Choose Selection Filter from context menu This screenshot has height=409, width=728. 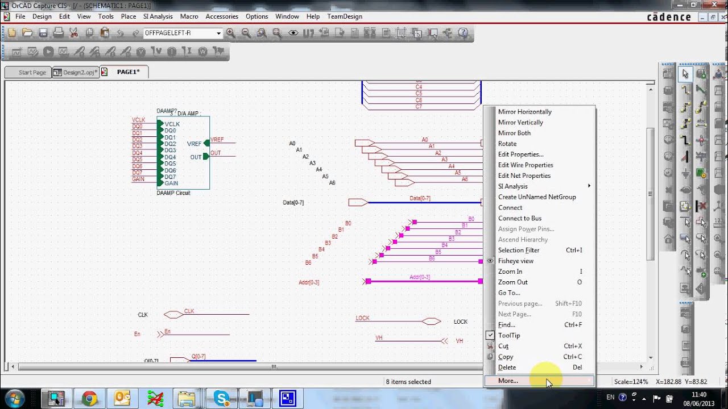(x=538, y=250)
